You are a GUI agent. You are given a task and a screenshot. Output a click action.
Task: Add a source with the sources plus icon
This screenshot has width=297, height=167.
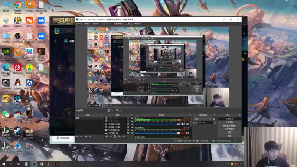pos(107,137)
